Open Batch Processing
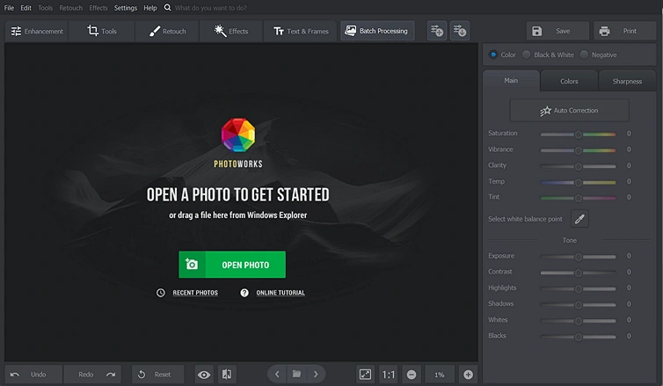 [x=377, y=31]
